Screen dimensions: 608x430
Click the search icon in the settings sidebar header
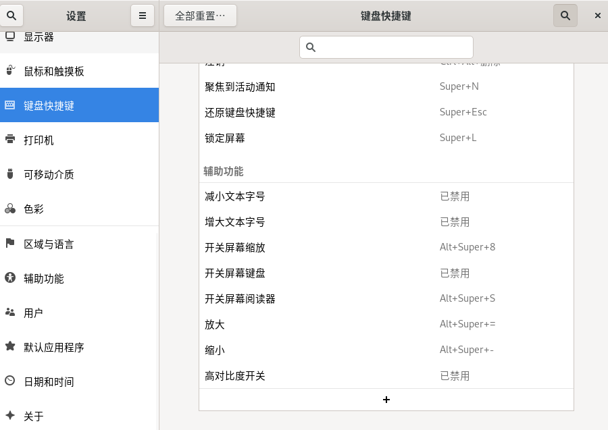[x=11, y=16]
